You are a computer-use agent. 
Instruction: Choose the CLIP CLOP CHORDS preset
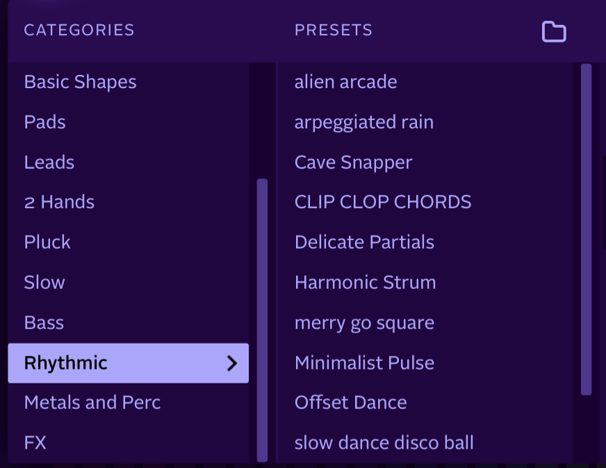coord(383,202)
